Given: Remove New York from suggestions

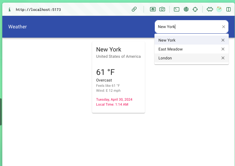Looking at the screenshot, I should coord(223,40).
